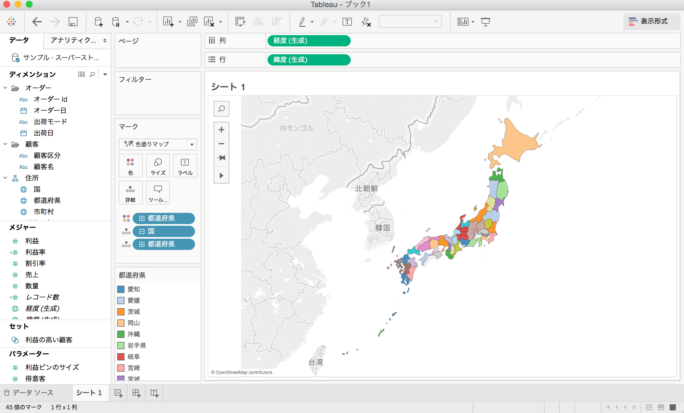Screen dimensions: 684x413
Task: Zoom in the map with plus button
Action: [x=221, y=130]
